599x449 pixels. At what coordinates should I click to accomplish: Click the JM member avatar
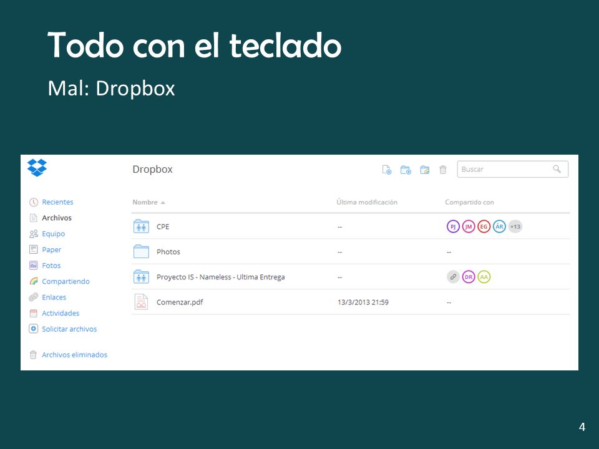[469, 226]
